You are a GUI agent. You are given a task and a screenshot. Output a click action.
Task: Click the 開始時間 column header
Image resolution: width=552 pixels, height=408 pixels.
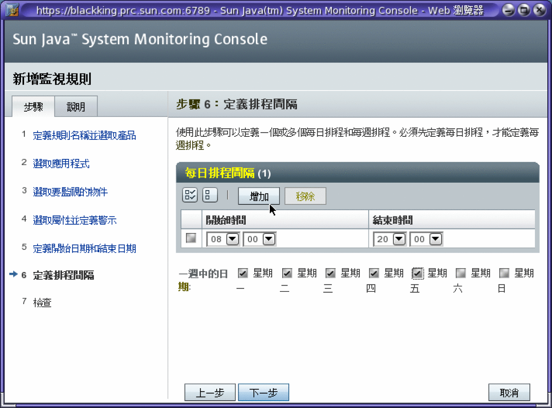pos(226,220)
